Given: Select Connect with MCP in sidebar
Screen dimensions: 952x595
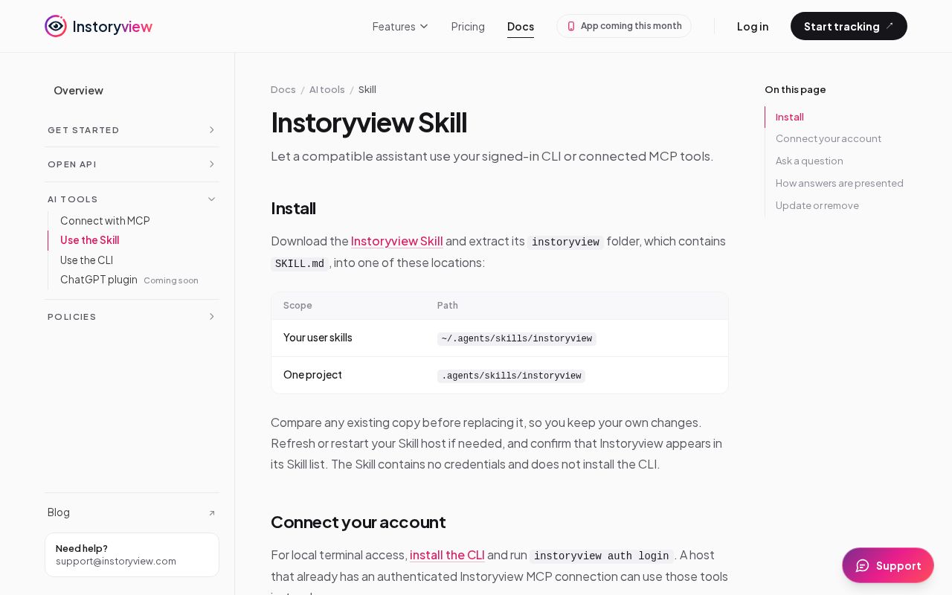Looking at the screenshot, I should 105,221.
